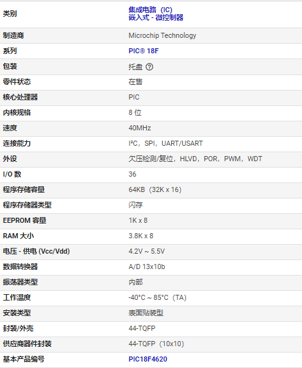Open the 嵌入式 - 微控制器 category link
This screenshot has width=302, height=368.
156,17
